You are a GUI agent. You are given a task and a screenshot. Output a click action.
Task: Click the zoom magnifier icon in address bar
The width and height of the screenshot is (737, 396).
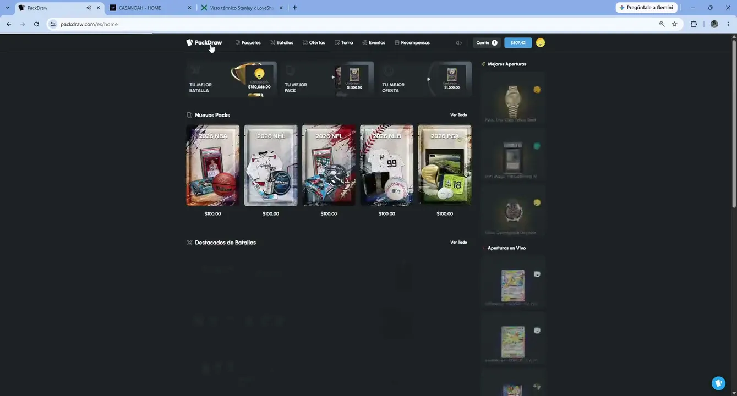(662, 24)
